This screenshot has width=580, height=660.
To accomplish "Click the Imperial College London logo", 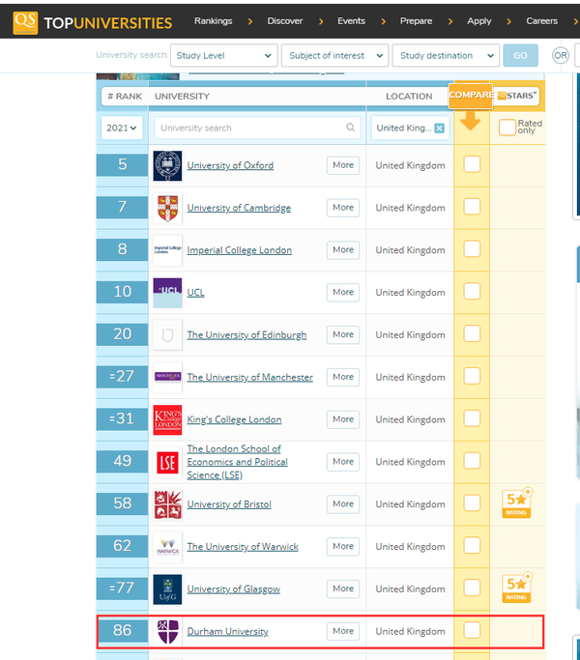I will pos(167,250).
